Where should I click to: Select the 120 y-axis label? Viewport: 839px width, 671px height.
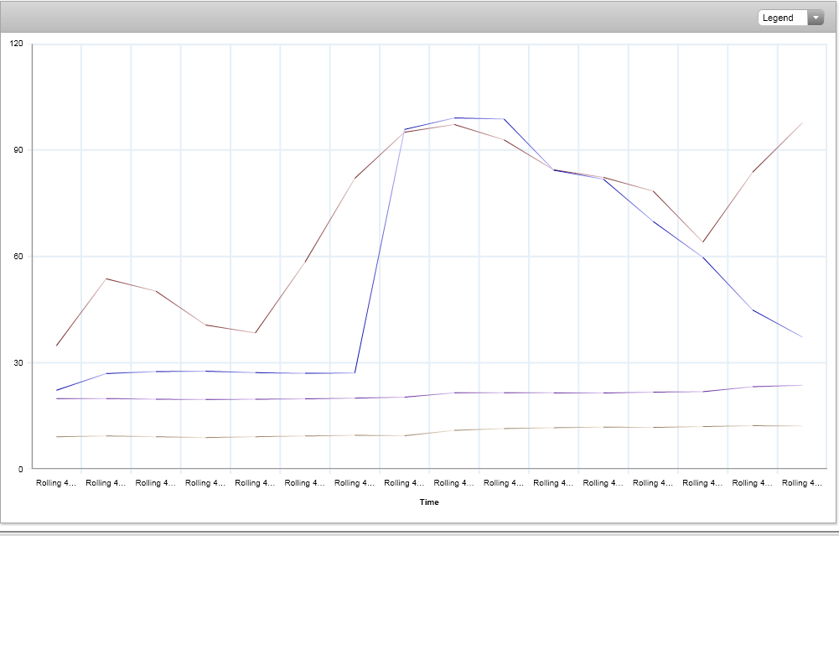point(17,44)
